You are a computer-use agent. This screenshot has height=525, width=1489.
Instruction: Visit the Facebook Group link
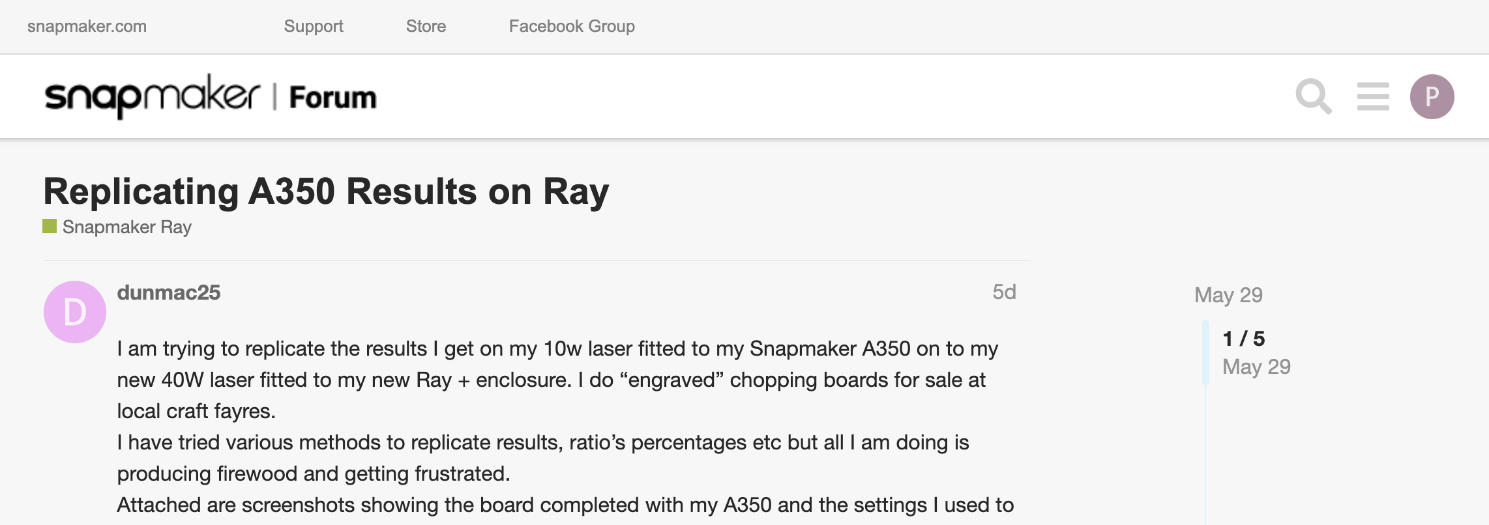pos(572,26)
